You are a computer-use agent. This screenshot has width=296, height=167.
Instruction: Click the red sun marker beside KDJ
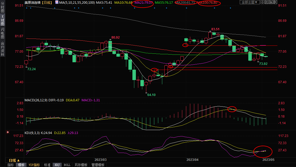tap(8, 132)
